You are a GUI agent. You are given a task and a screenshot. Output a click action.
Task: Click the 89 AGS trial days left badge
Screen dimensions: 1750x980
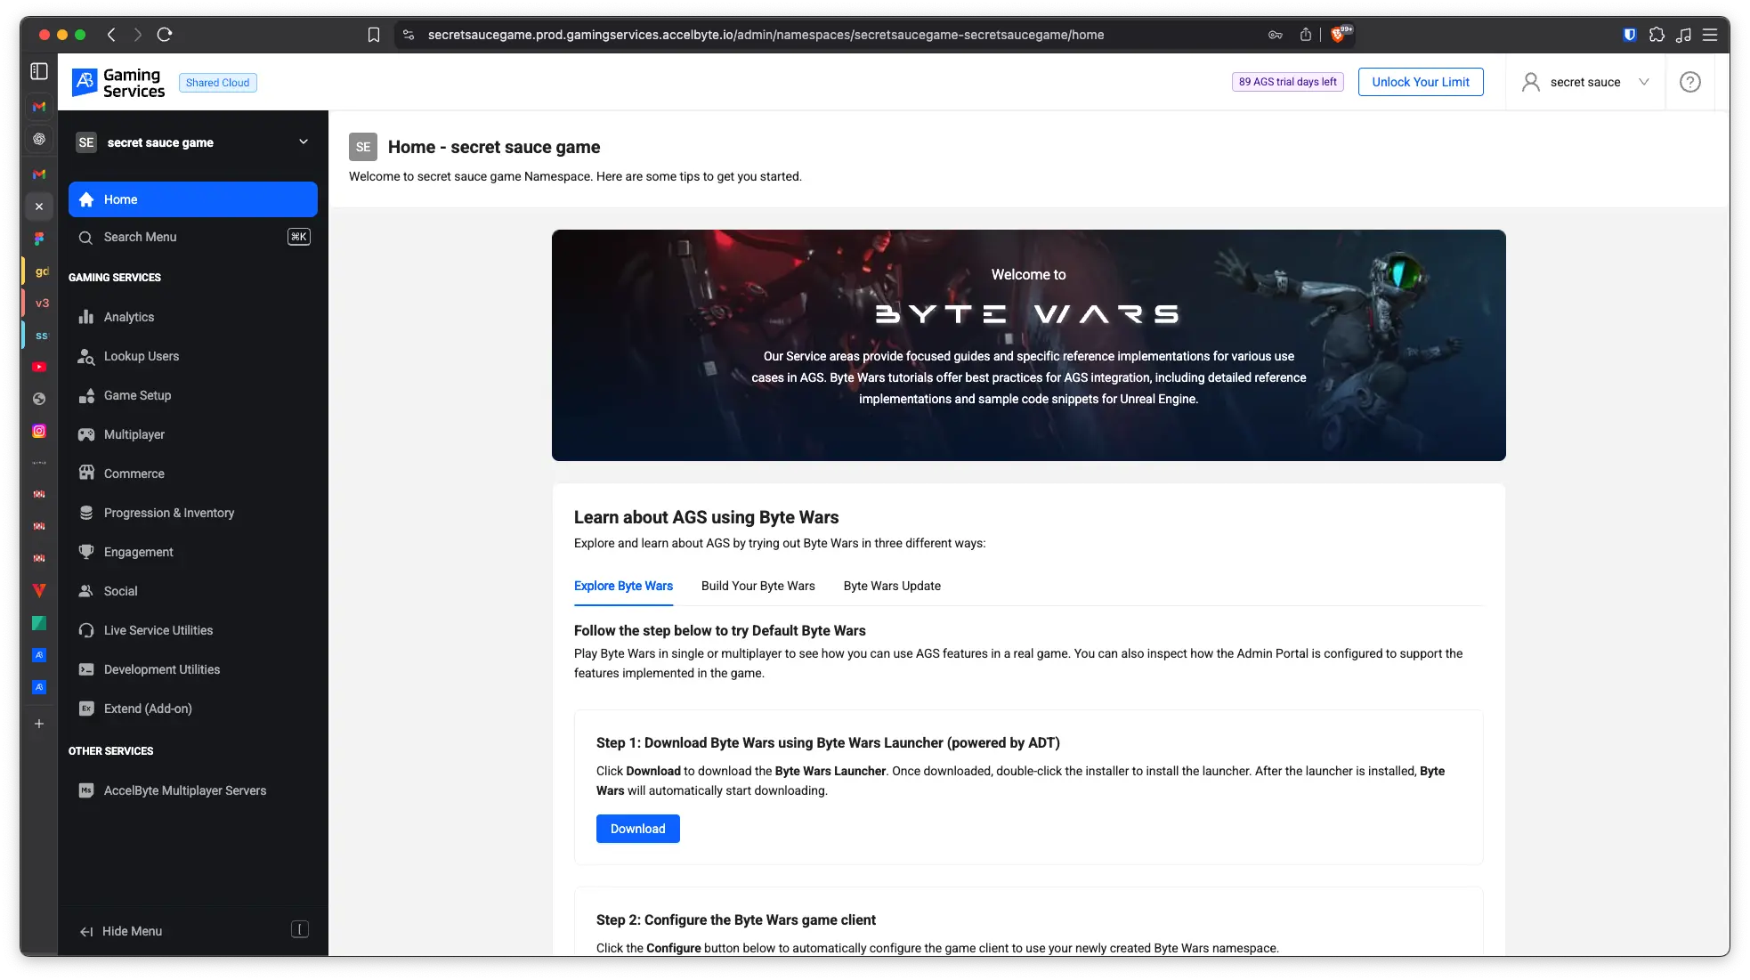coord(1287,82)
